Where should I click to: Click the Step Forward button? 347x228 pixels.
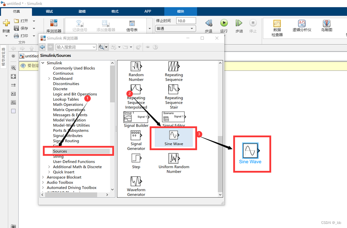(x=239, y=23)
